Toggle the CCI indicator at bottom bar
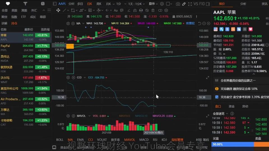The height and width of the screenshot is (151, 269). [x=91, y=140]
